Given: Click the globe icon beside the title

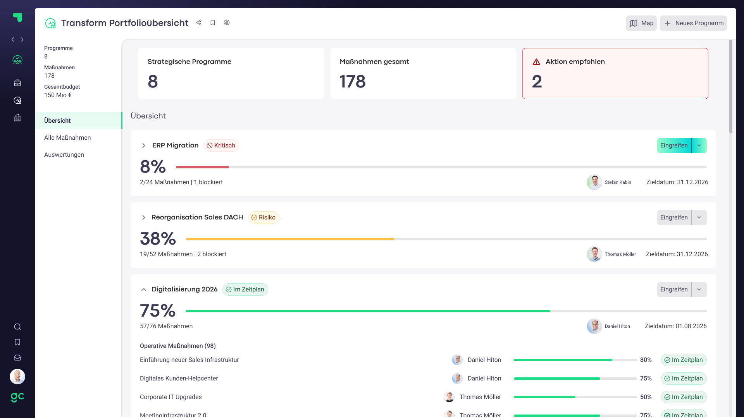Looking at the screenshot, I should pyautogui.click(x=227, y=22).
